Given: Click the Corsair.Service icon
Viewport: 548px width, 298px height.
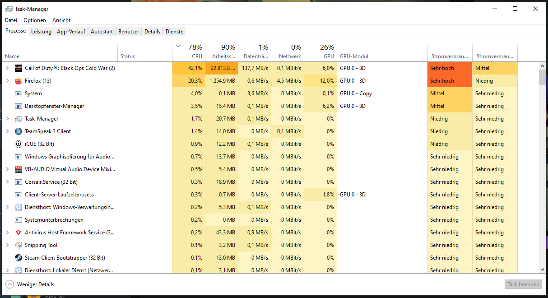Looking at the screenshot, I should [19, 182].
